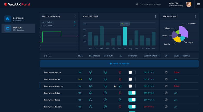Click the mentions check icon for dummy-website5.ee
203x112 pixels.
tap(105, 100)
